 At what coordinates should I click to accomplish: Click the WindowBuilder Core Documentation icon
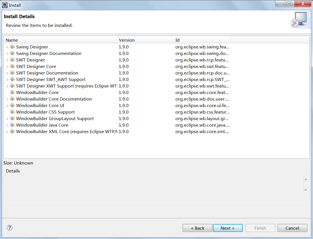tap(12, 99)
